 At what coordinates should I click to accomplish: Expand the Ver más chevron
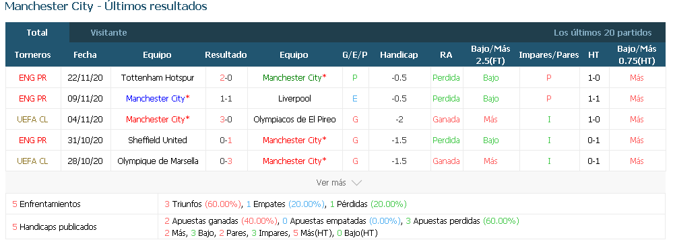pyautogui.click(x=356, y=183)
